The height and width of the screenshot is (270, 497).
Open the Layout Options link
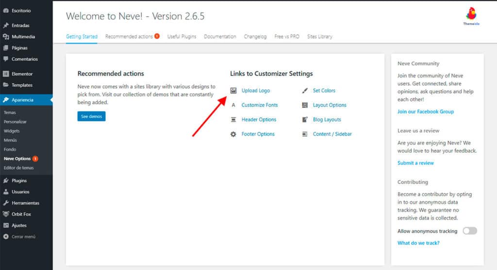click(x=330, y=105)
